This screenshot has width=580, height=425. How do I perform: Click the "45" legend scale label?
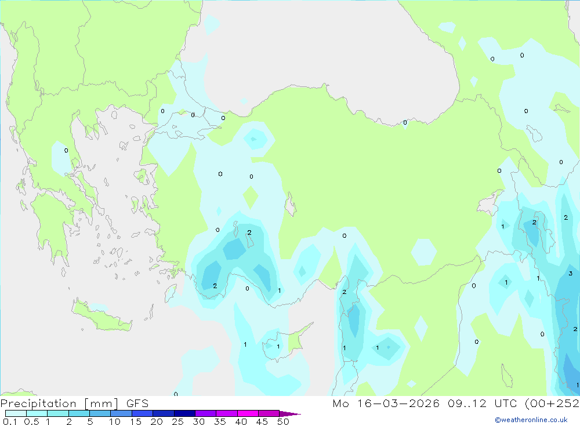(x=262, y=422)
